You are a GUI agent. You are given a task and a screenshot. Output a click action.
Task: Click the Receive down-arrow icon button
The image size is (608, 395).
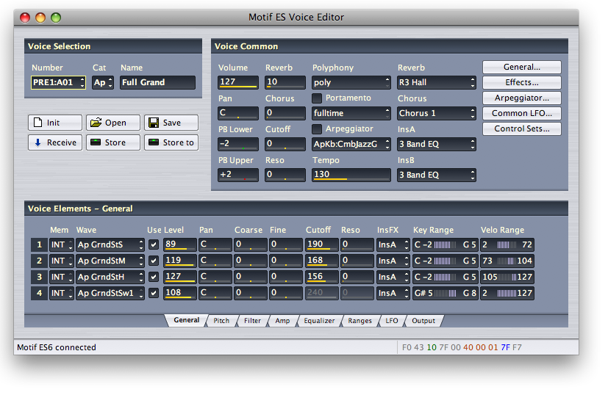(x=55, y=142)
